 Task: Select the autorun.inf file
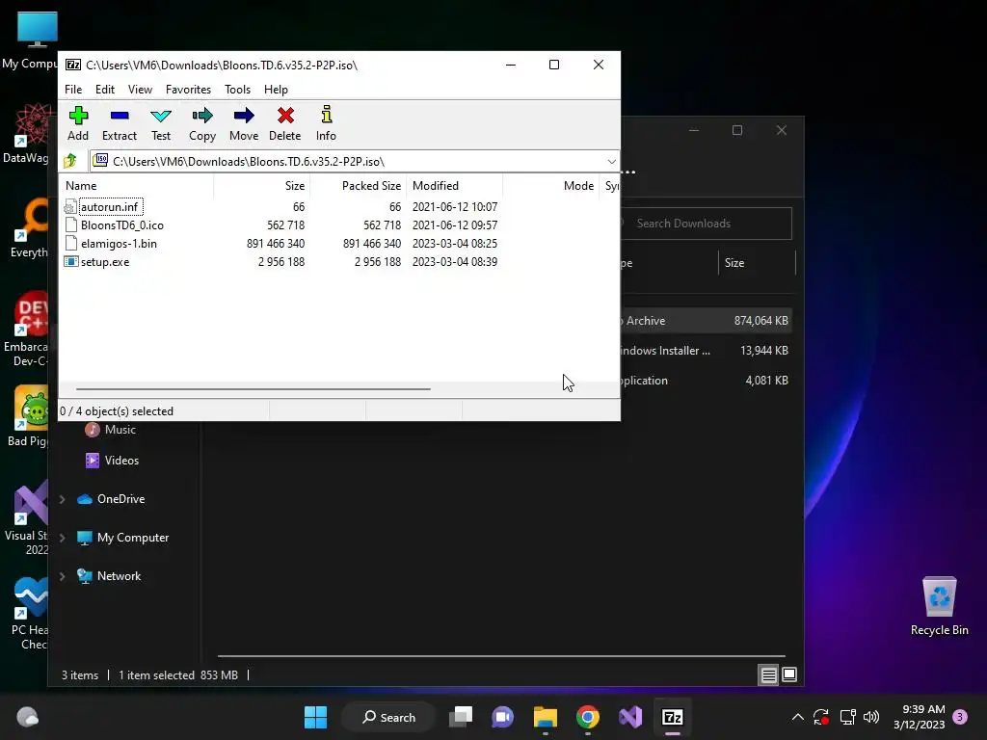[x=109, y=207]
